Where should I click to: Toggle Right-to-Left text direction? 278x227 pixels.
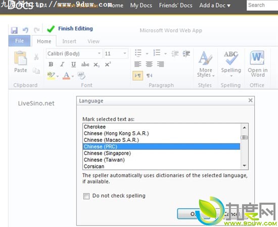pos(149,76)
